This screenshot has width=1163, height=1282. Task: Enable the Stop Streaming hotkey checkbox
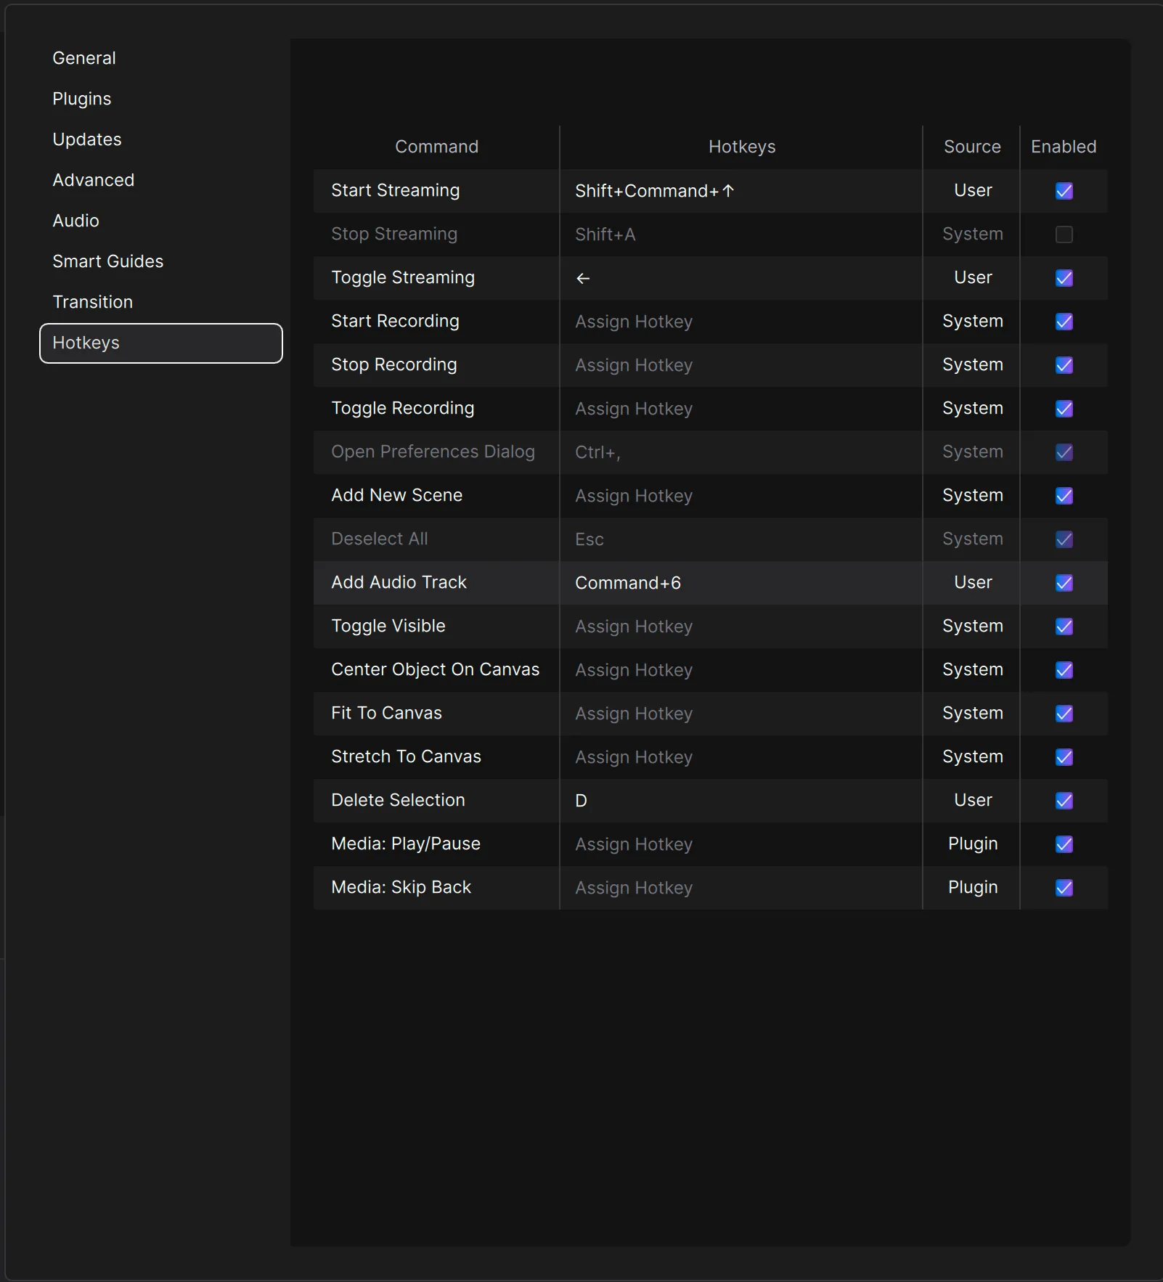(x=1064, y=234)
